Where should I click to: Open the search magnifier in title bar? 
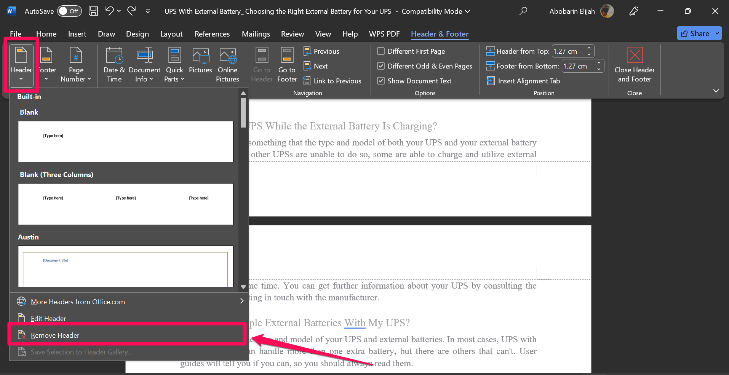(523, 11)
